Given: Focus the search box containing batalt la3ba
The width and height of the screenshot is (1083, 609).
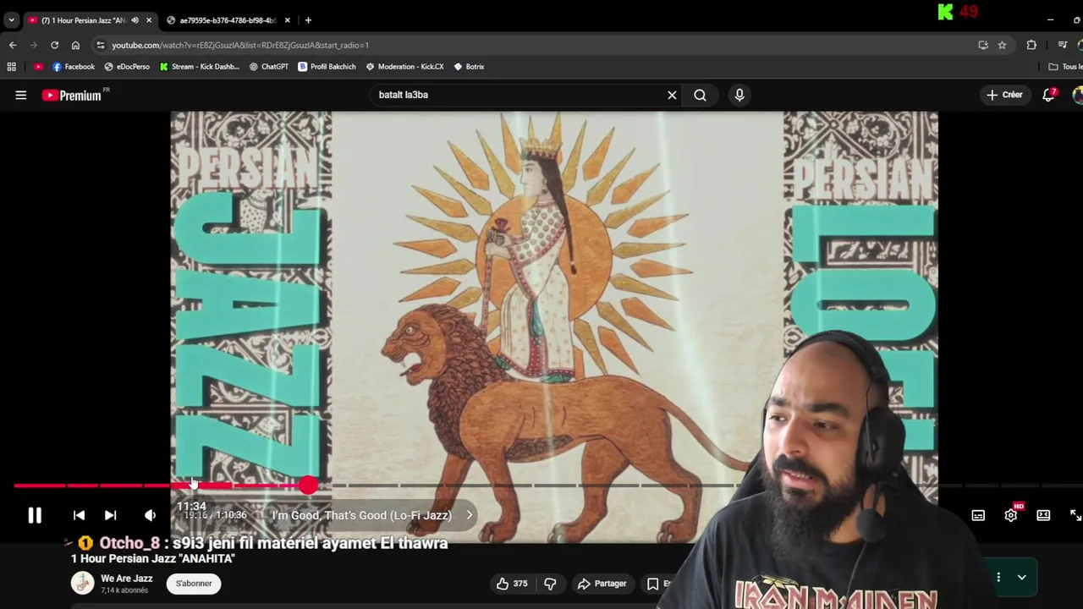Looking at the screenshot, I should click(x=516, y=95).
